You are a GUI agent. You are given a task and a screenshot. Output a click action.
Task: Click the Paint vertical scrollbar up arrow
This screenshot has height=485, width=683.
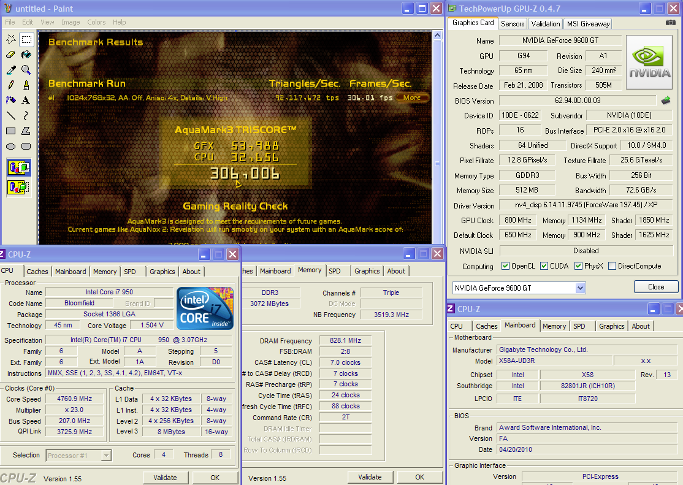[x=437, y=36]
